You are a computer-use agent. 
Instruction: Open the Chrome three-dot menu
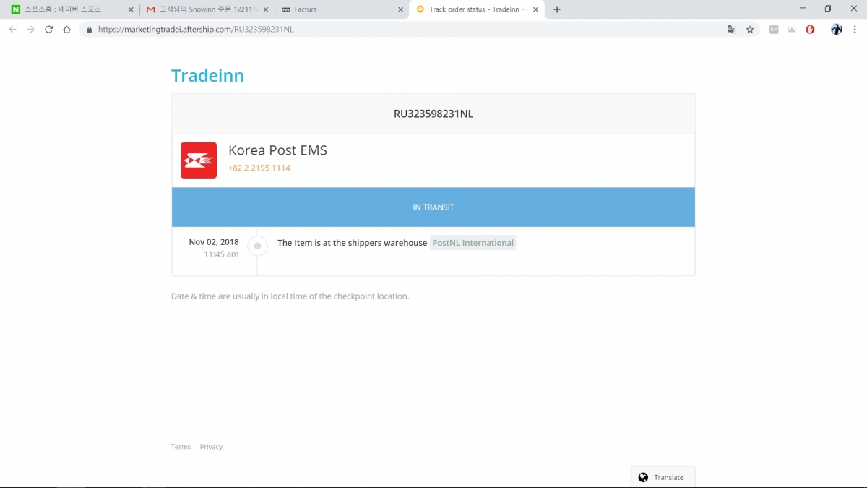click(855, 30)
